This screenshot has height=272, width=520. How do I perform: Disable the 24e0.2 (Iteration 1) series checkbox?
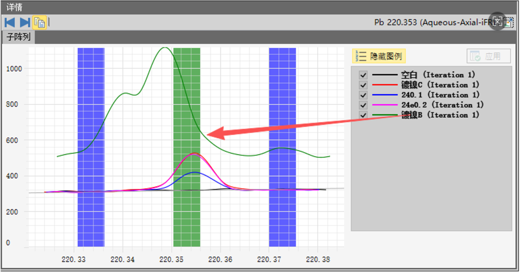[x=364, y=105]
